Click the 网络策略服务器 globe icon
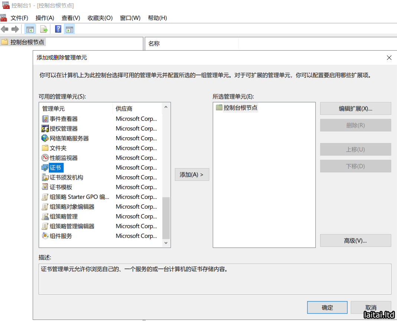 45,138
